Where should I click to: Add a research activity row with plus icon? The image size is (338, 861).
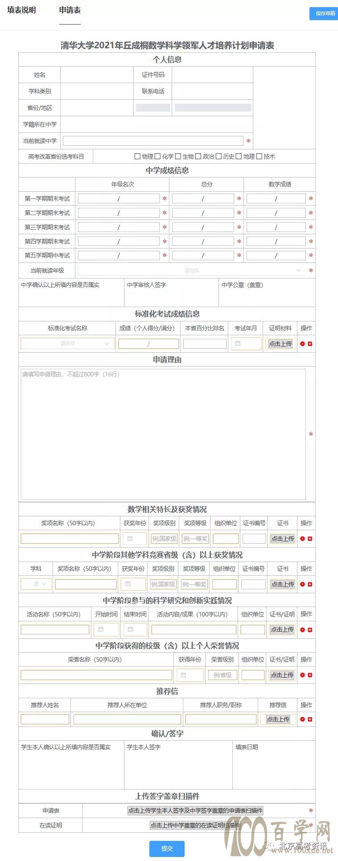(310, 630)
